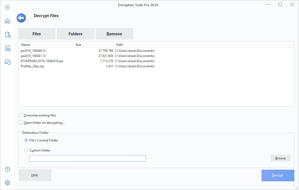This screenshot has width=299, height=190.
Task: Open the file encryption lock icon
Action: coord(8,35)
